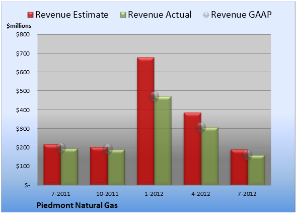
Task: Click the GAAP marker sphere for 10-2011
Action: 108,149
